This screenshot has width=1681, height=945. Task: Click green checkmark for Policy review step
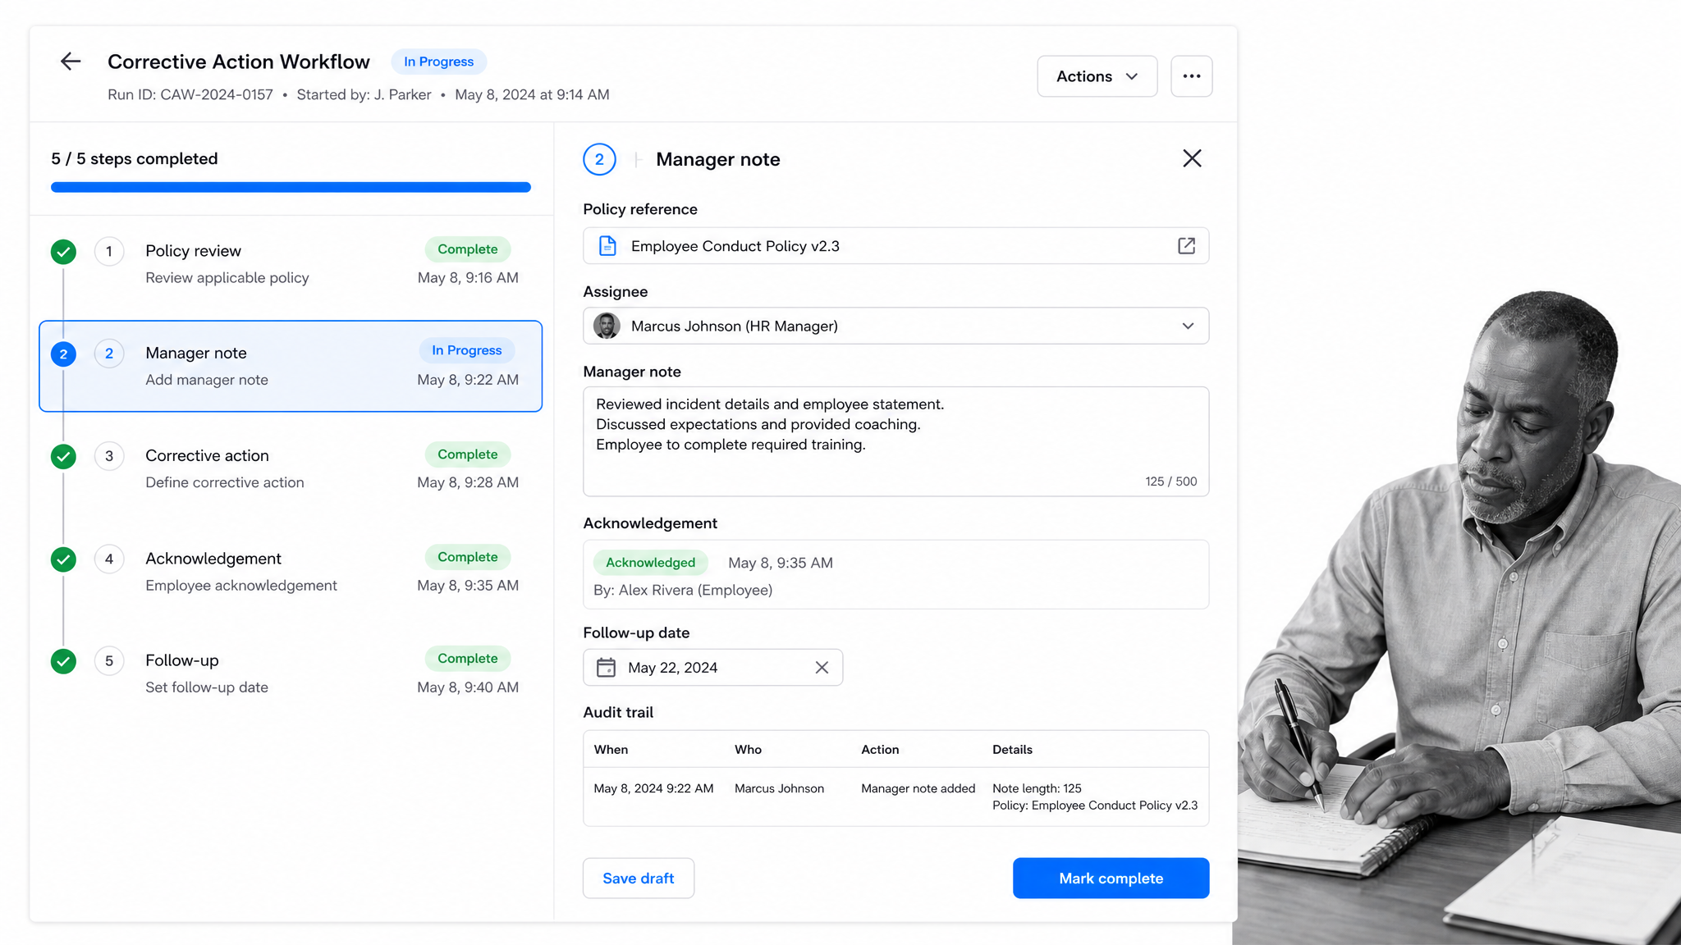pyautogui.click(x=63, y=252)
